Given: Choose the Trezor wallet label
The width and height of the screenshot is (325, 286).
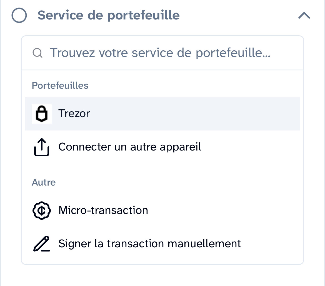Looking at the screenshot, I should (74, 114).
